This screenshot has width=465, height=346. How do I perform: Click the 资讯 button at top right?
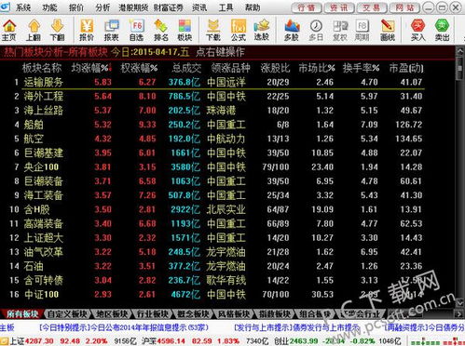338,7
